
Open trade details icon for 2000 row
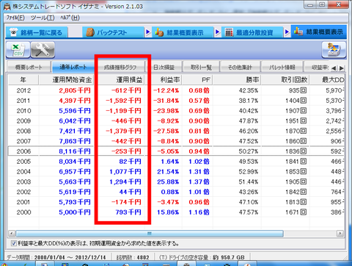tap(303, 212)
